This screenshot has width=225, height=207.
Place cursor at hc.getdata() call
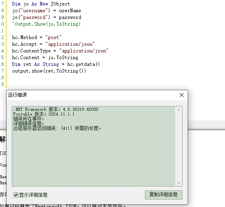click(x=84, y=64)
